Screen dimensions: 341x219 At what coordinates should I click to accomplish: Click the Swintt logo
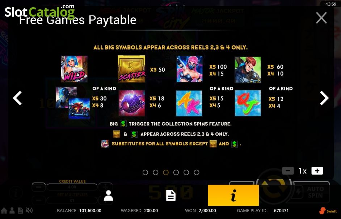(328, 211)
